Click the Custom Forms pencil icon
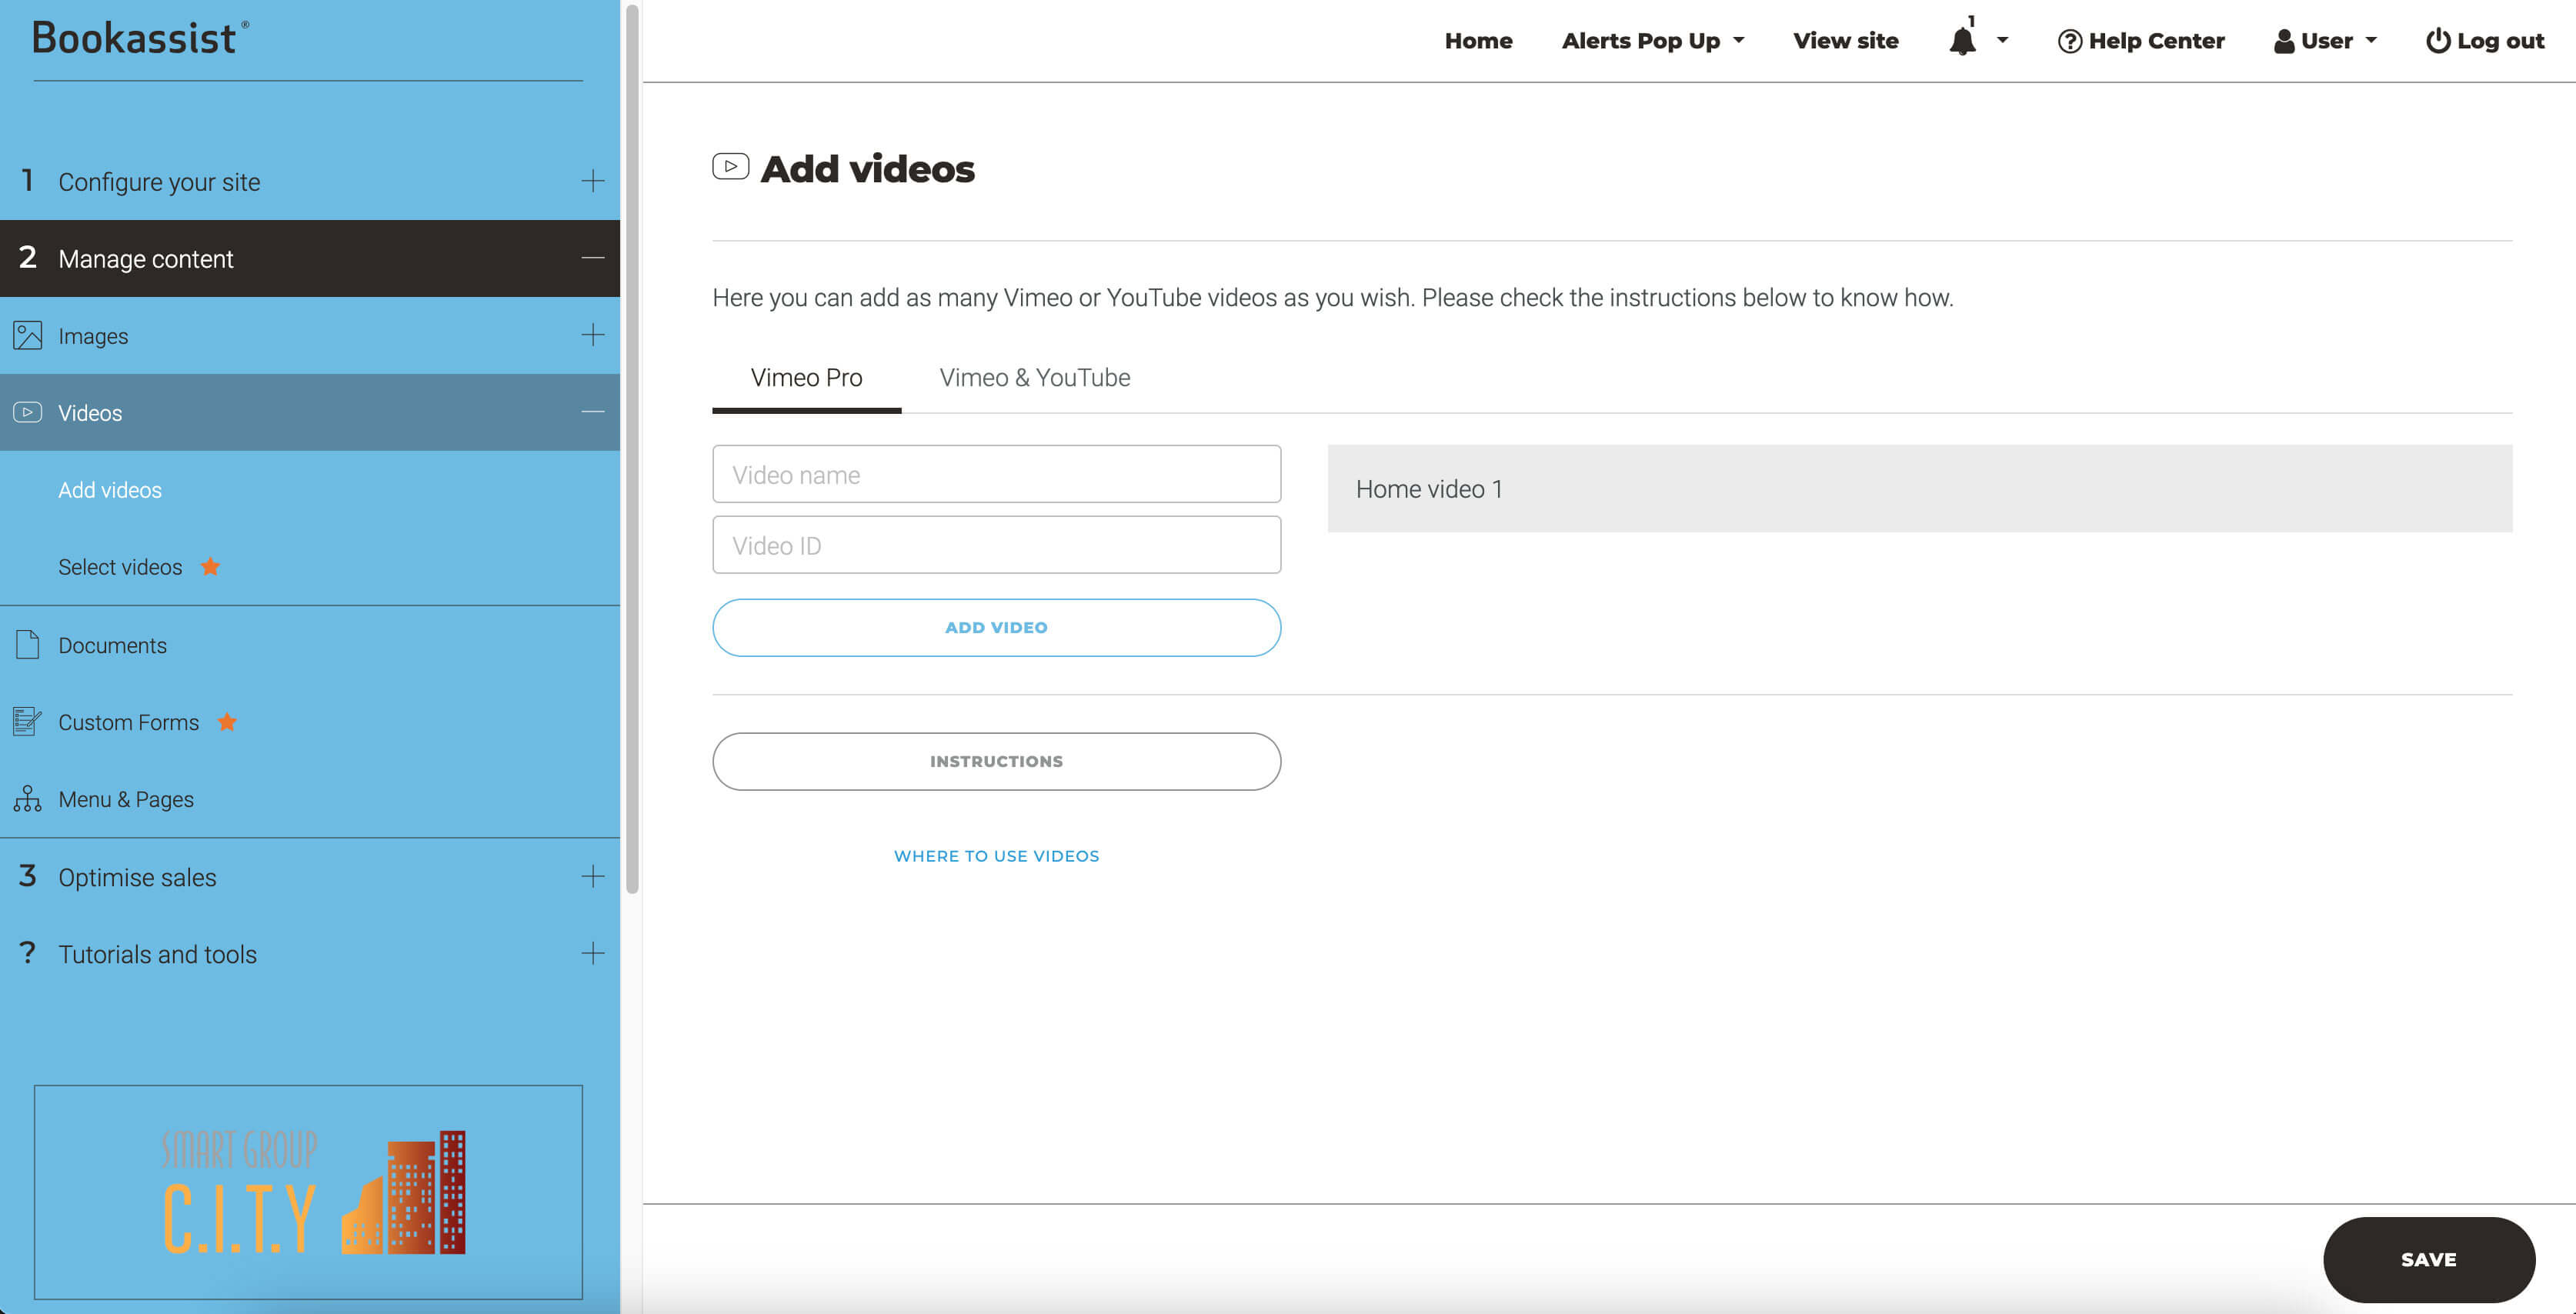Viewport: 2576px width, 1314px height. click(x=28, y=721)
